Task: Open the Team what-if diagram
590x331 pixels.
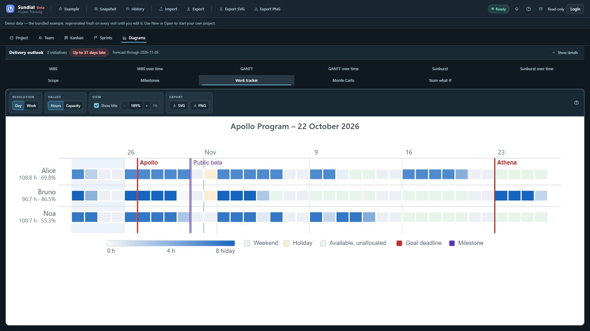Action: point(440,80)
